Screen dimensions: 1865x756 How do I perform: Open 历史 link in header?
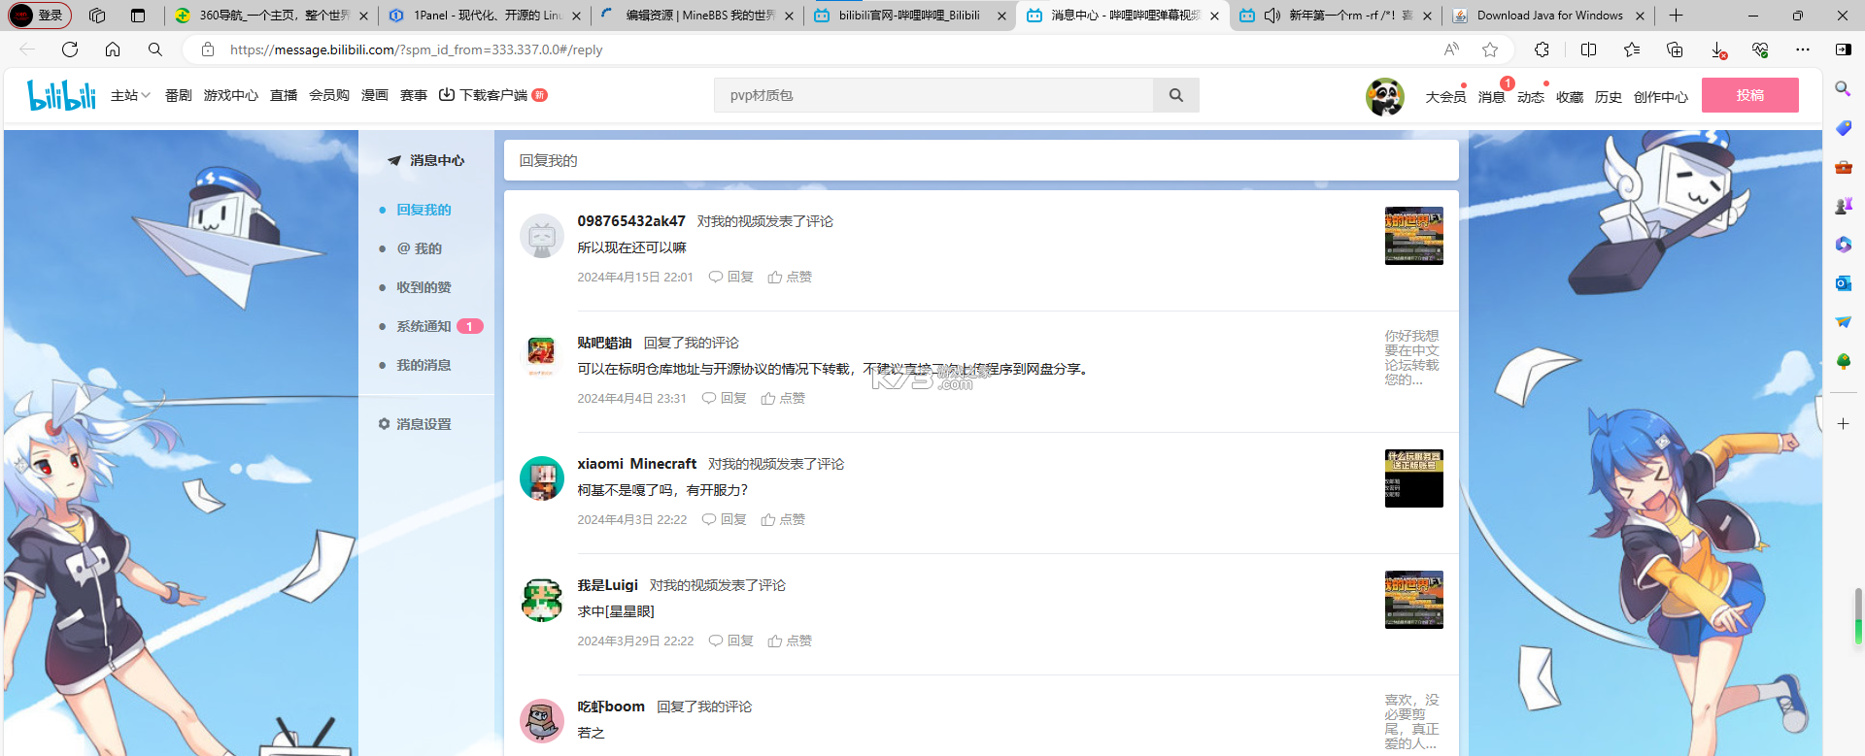pyautogui.click(x=1609, y=97)
